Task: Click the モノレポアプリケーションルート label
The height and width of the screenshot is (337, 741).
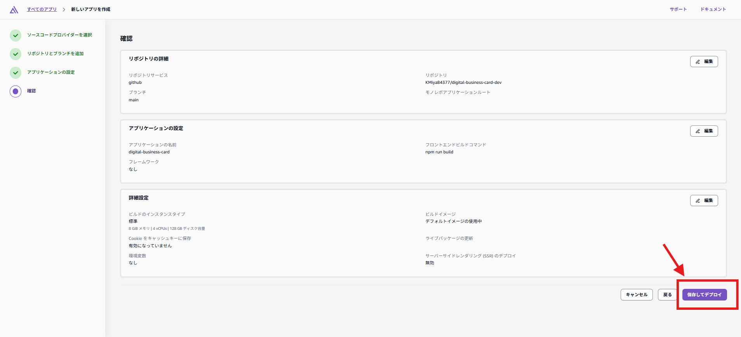Action: coord(458,92)
